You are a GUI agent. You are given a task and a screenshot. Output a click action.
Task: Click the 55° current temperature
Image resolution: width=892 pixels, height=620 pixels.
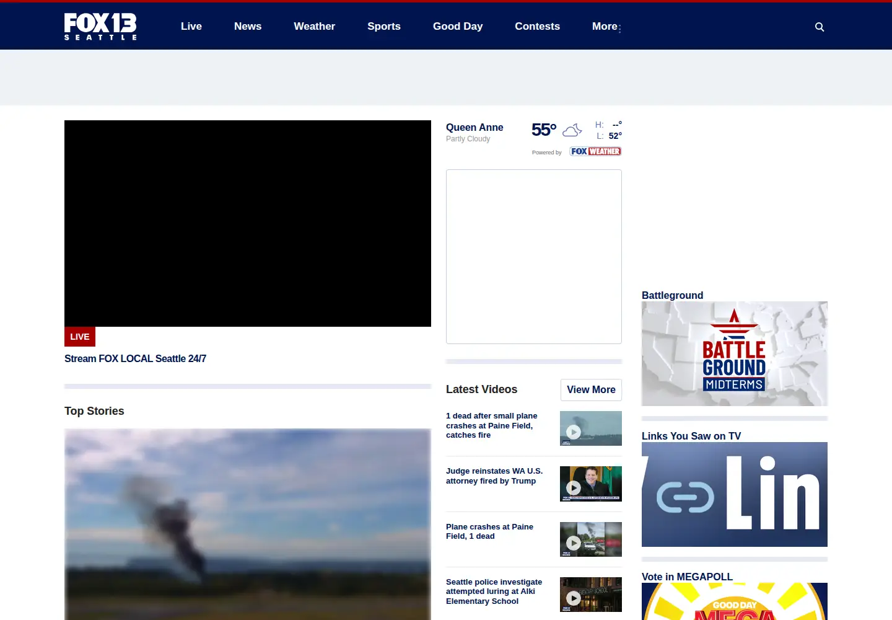(544, 130)
